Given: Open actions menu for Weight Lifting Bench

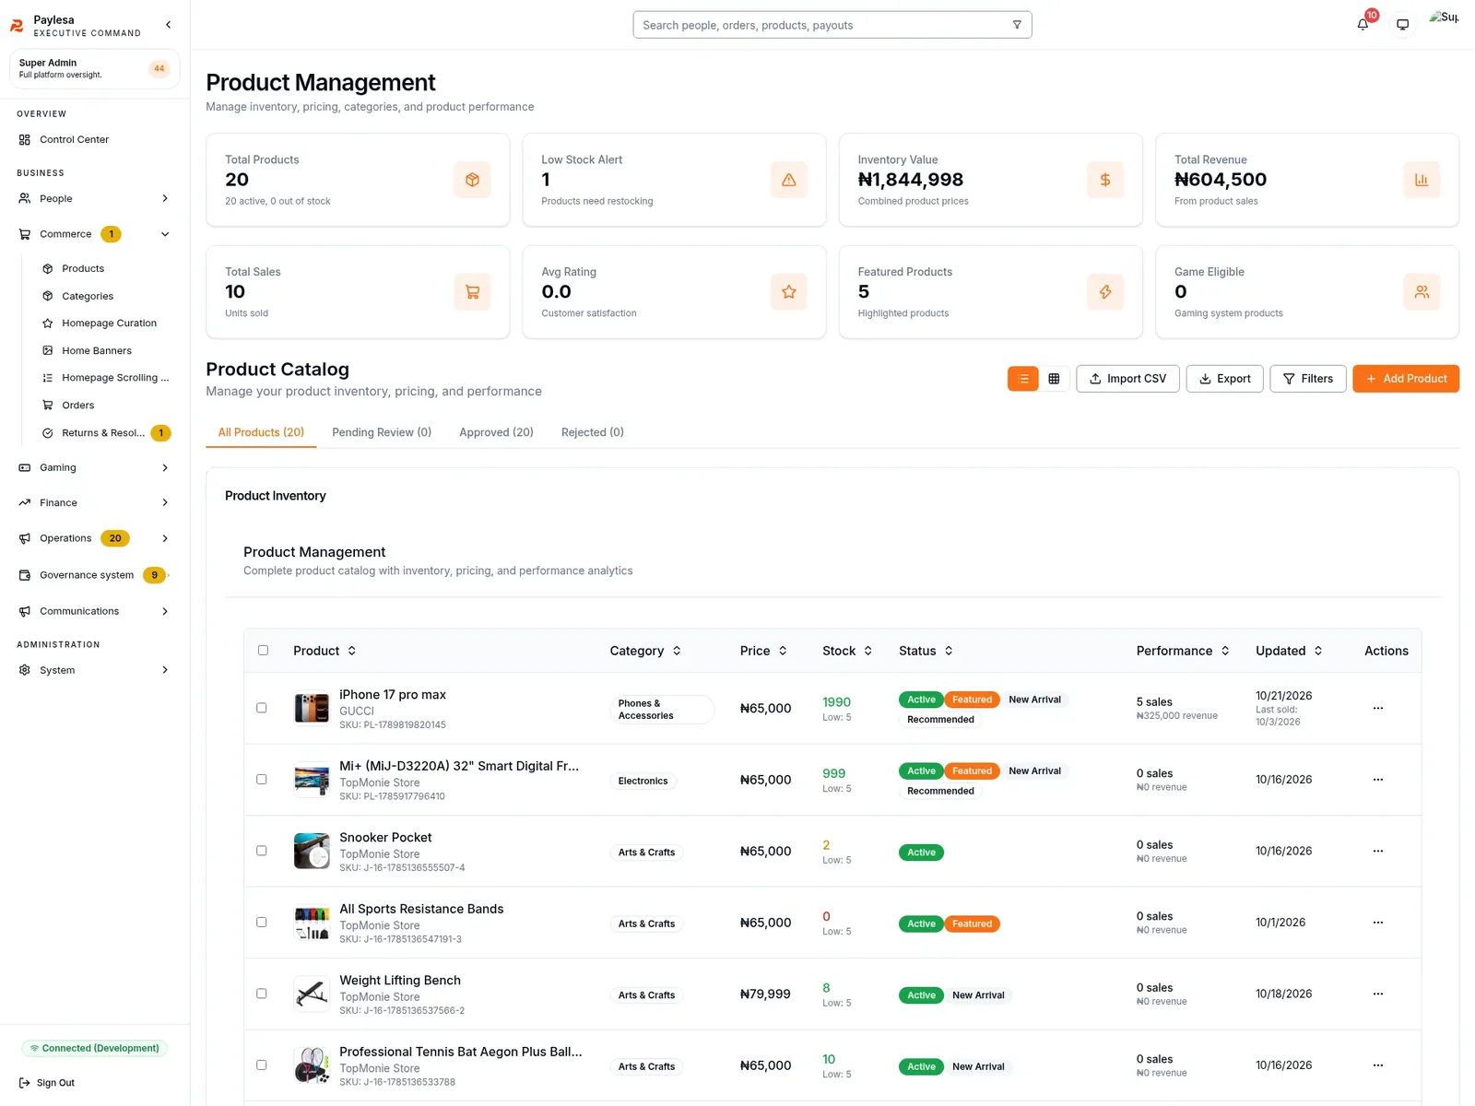Looking at the screenshot, I should [1377, 994].
